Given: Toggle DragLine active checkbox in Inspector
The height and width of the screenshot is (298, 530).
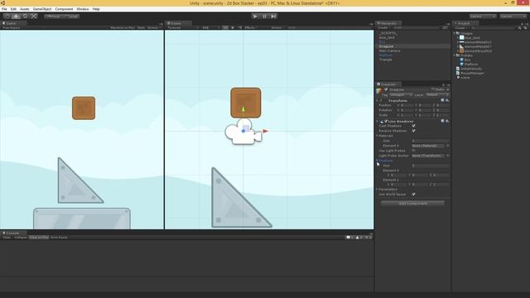Looking at the screenshot, I should [x=386, y=89].
